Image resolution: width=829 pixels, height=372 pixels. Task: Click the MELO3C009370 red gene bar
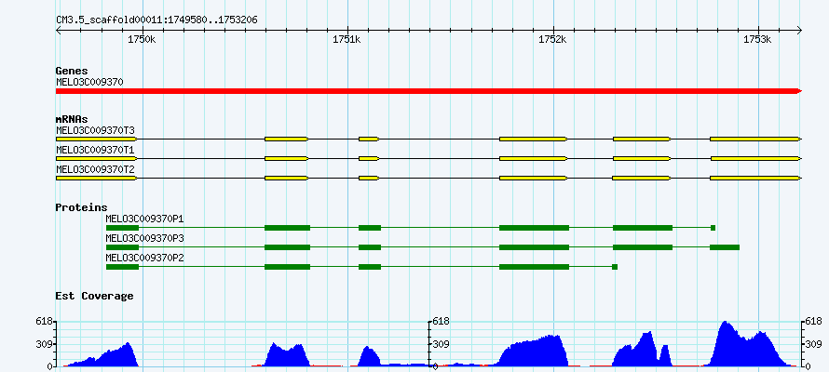click(428, 91)
